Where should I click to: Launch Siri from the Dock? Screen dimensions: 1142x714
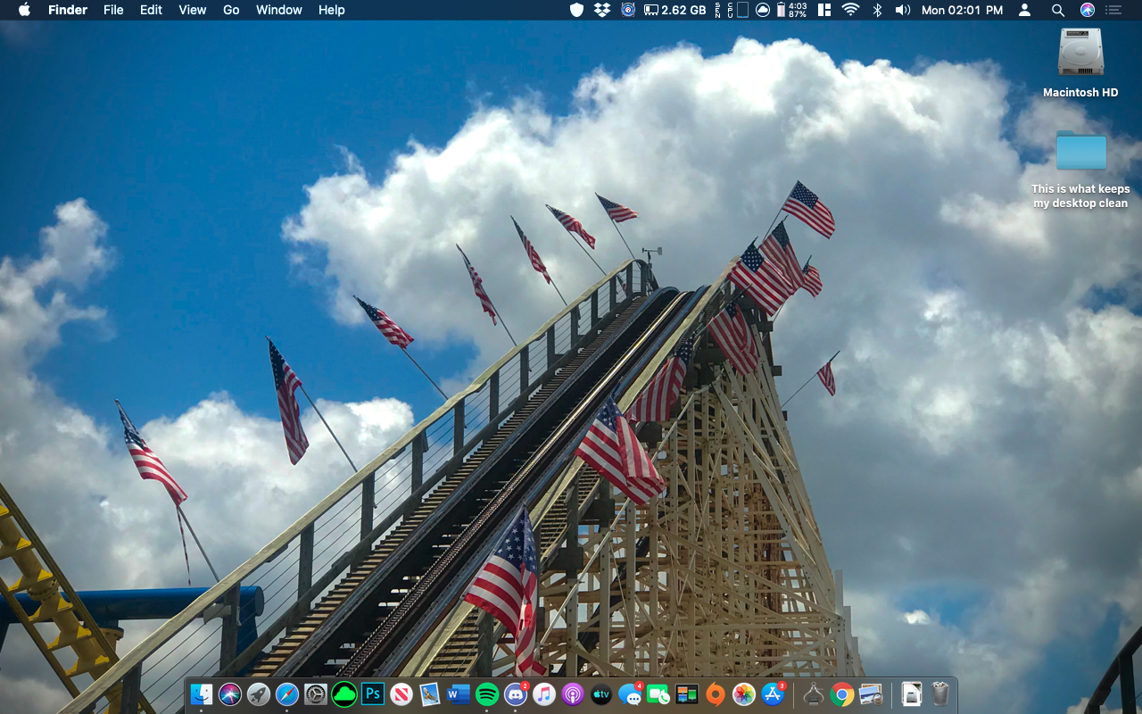point(230,693)
